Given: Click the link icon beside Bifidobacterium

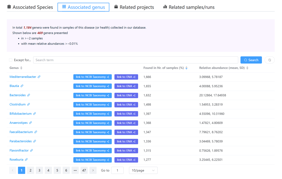Looking at the screenshot, I should coord(34,114).
